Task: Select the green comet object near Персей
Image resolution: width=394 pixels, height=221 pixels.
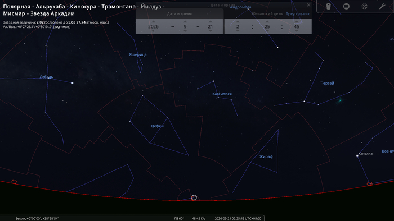Action: (x=340, y=100)
